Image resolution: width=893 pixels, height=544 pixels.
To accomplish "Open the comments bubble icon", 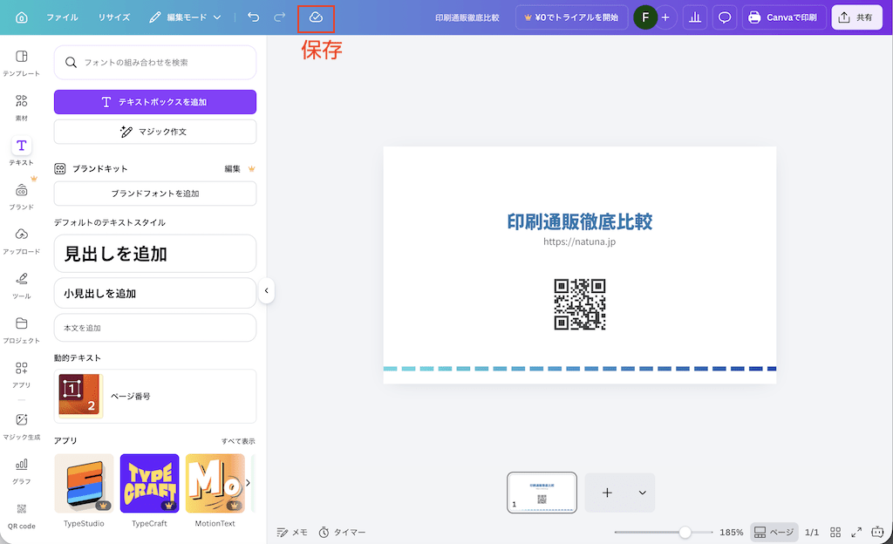I will coord(724,17).
